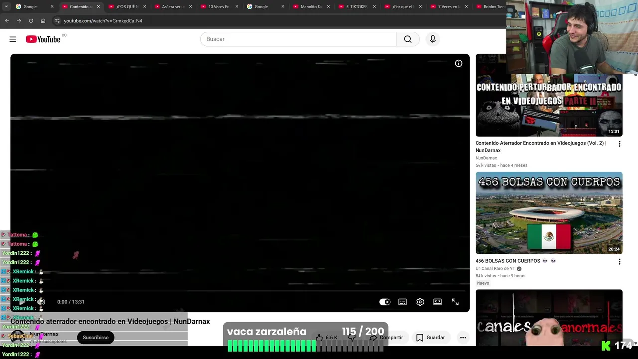Click the search magnifier button

tap(408, 39)
